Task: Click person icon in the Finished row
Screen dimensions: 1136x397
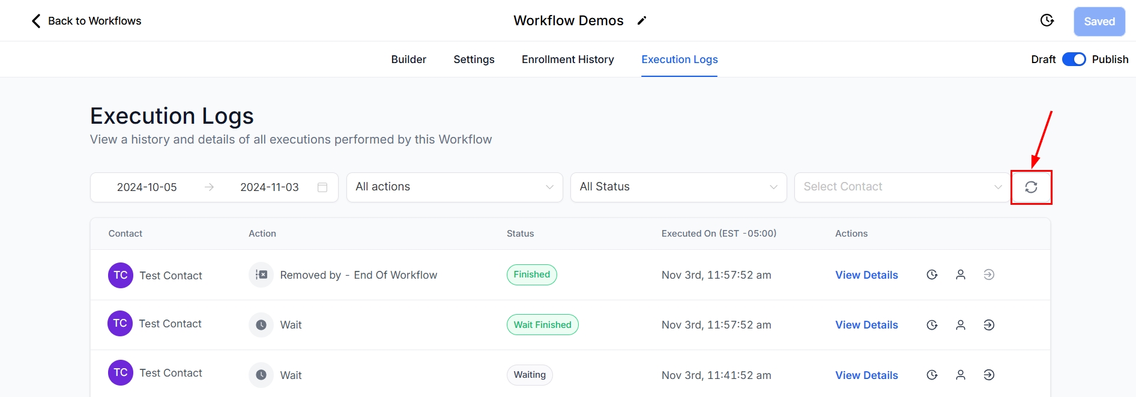Action: [x=961, y=275]
